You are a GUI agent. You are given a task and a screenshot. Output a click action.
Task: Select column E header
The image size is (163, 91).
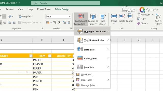[x=42, y=40]
